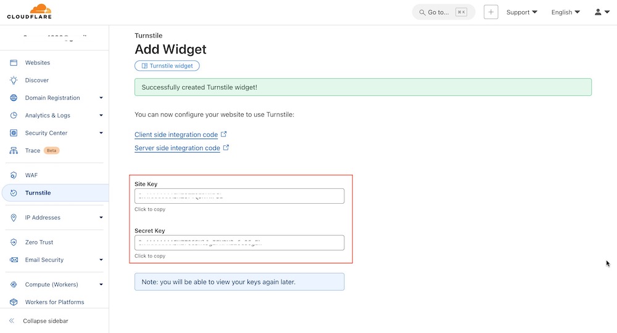Click the Site Key field to copy
Screen dimensions: 617x333
click(x=239, y=196)
